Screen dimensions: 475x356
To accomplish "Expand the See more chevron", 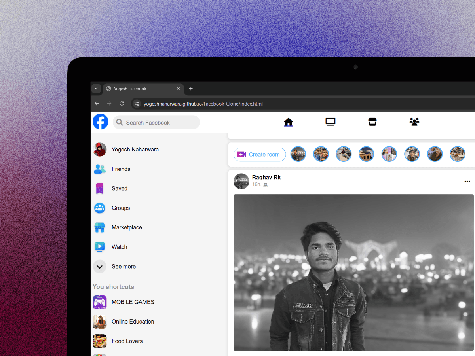I will [100, 267].
